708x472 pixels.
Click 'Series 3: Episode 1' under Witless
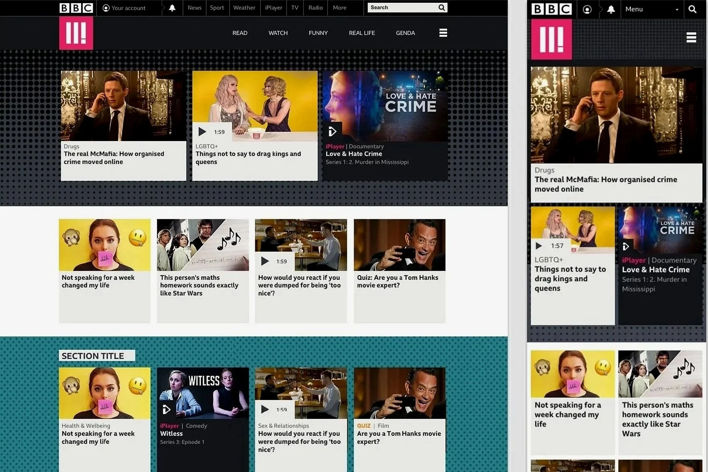pos(182,442)
